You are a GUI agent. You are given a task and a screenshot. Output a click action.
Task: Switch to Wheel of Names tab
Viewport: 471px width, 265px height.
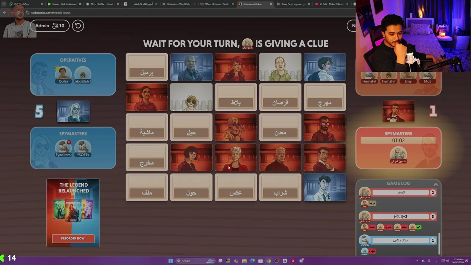tap(217, 4)
